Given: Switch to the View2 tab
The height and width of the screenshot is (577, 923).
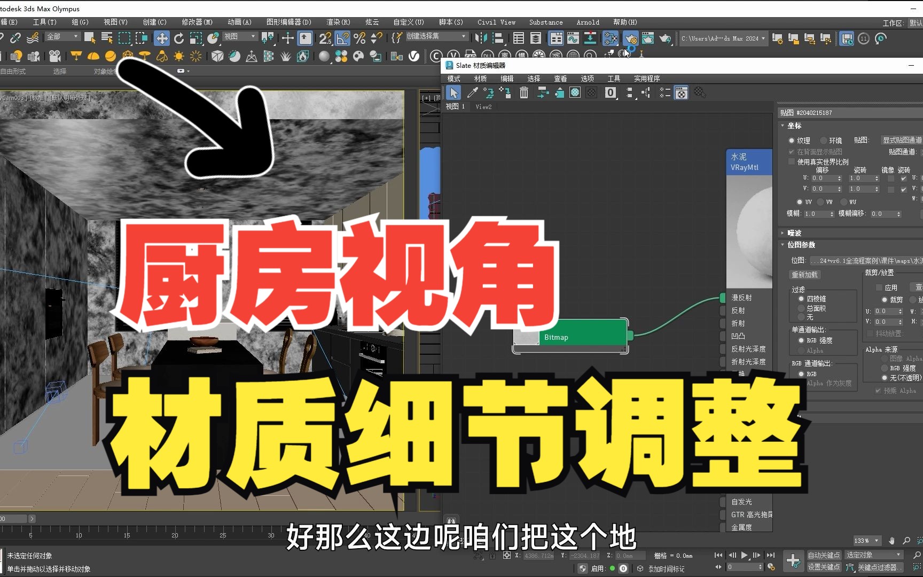Looking at the screenshot, I should pos(483,106).
